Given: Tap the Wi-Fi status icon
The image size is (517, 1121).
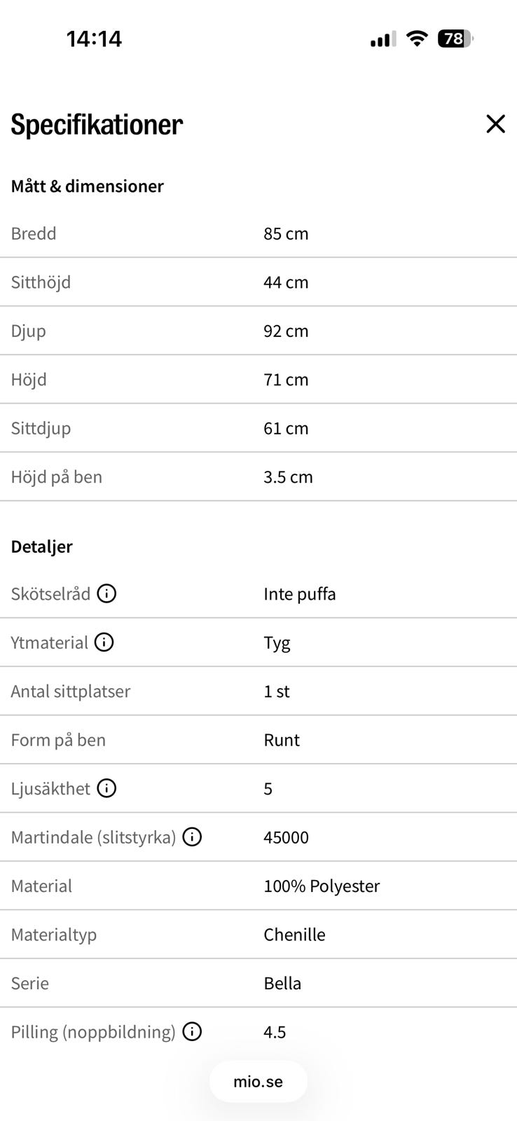Looking at the screenshot, I should 417,39.
